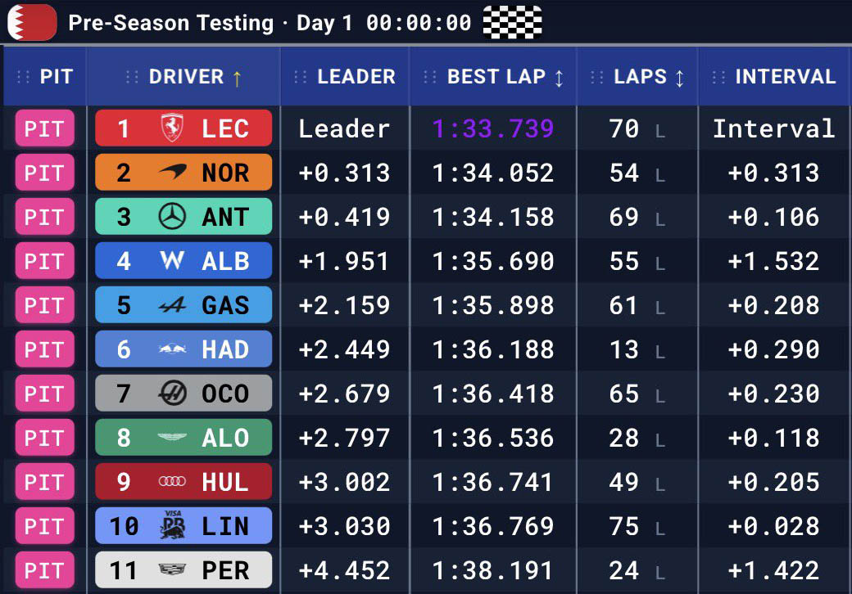The height and width of the screenshot is (594, 852).
Task: Click the Bahrain flag icon
Action: pos(32,22)
